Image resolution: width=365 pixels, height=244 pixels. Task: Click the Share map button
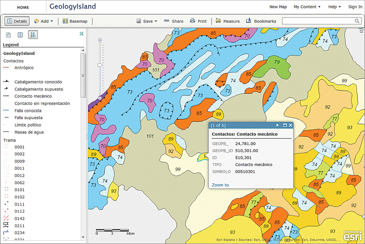[174, 21]
